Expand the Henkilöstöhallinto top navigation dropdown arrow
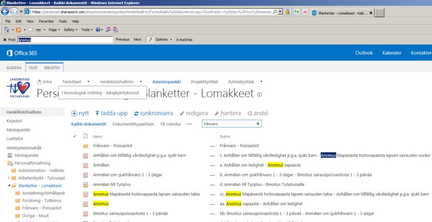Viewport: 432px width, 222px height. coord(141,82)
